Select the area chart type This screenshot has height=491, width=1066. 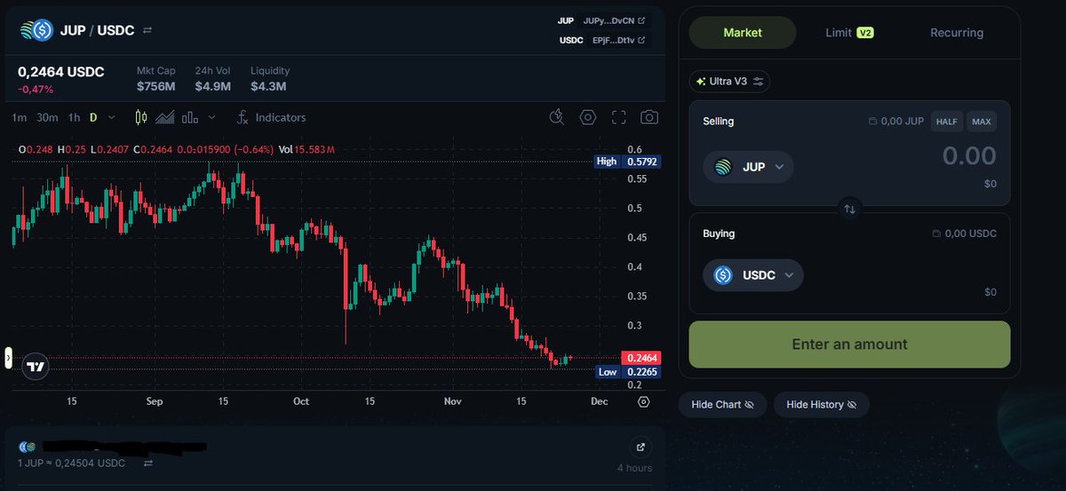point(165,117)
